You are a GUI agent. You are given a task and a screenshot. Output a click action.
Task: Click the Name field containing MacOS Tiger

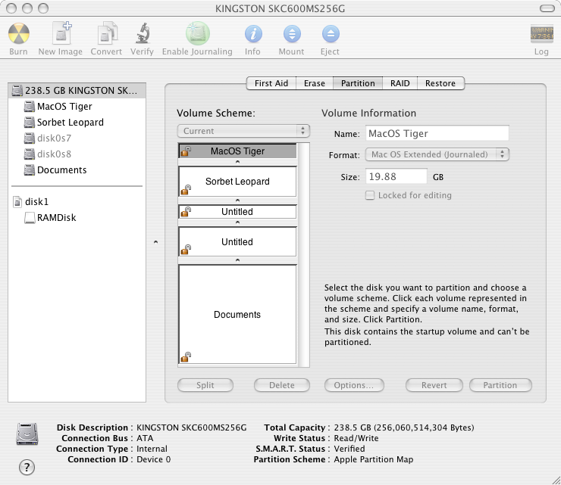[x=437, y=134]
